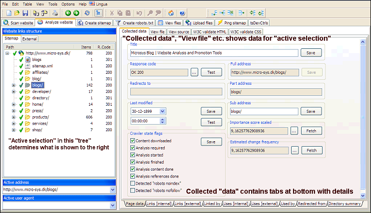The image size is (371, 213).
Task: Toggle the Analysis references done checkbox
Action: coord(133,176)
